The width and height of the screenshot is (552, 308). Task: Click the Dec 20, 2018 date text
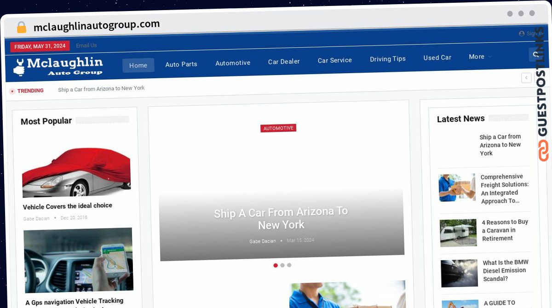tap(74, 217)
